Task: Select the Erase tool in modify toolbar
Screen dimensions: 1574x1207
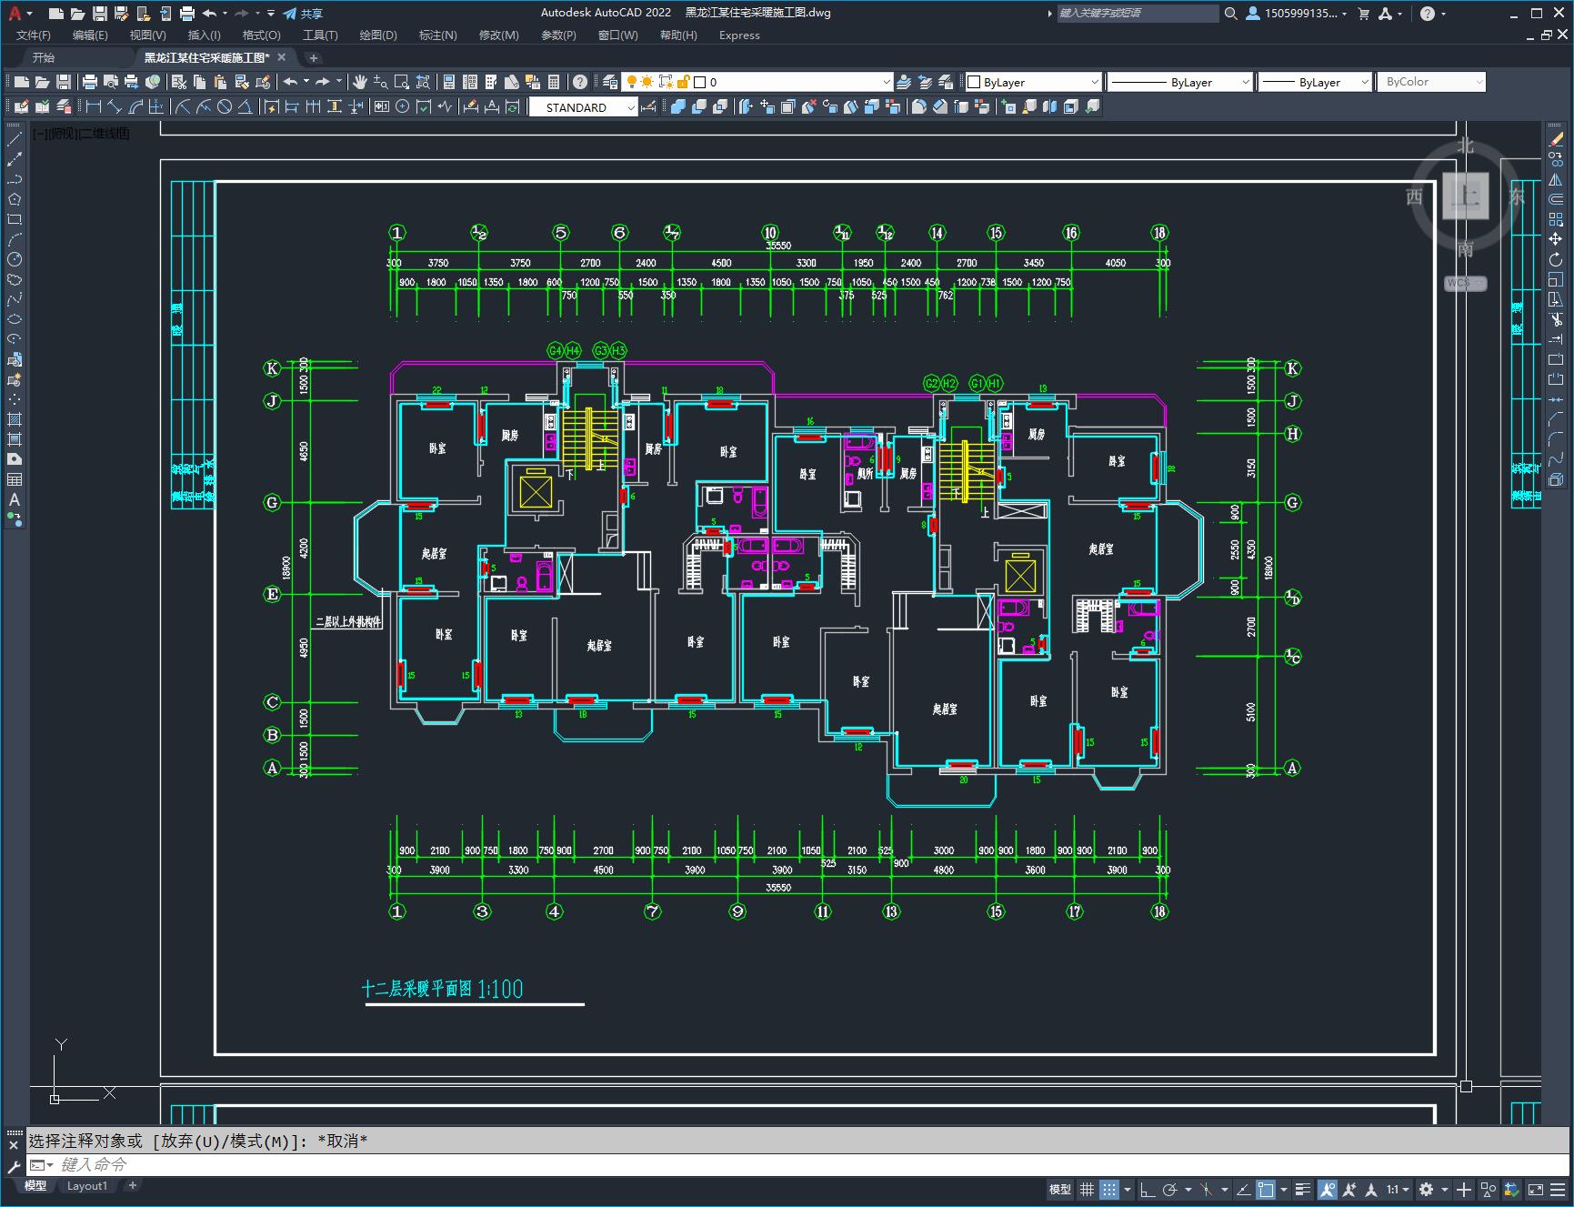Action: [x=1556, y=139]
